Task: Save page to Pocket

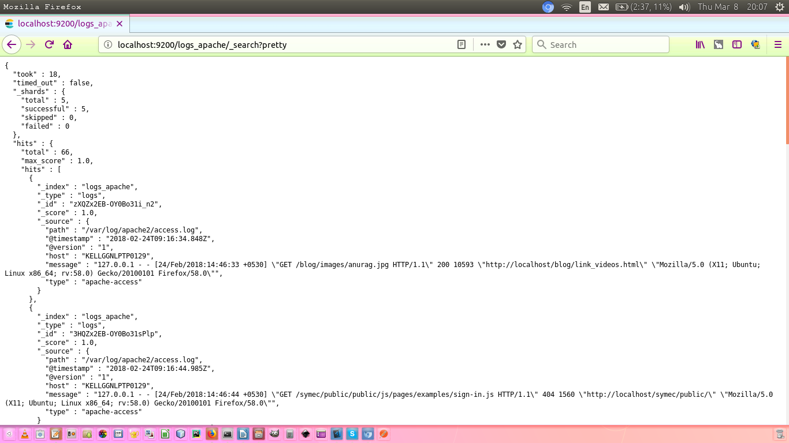Action: pyautogui.click(x=501, y=44)
